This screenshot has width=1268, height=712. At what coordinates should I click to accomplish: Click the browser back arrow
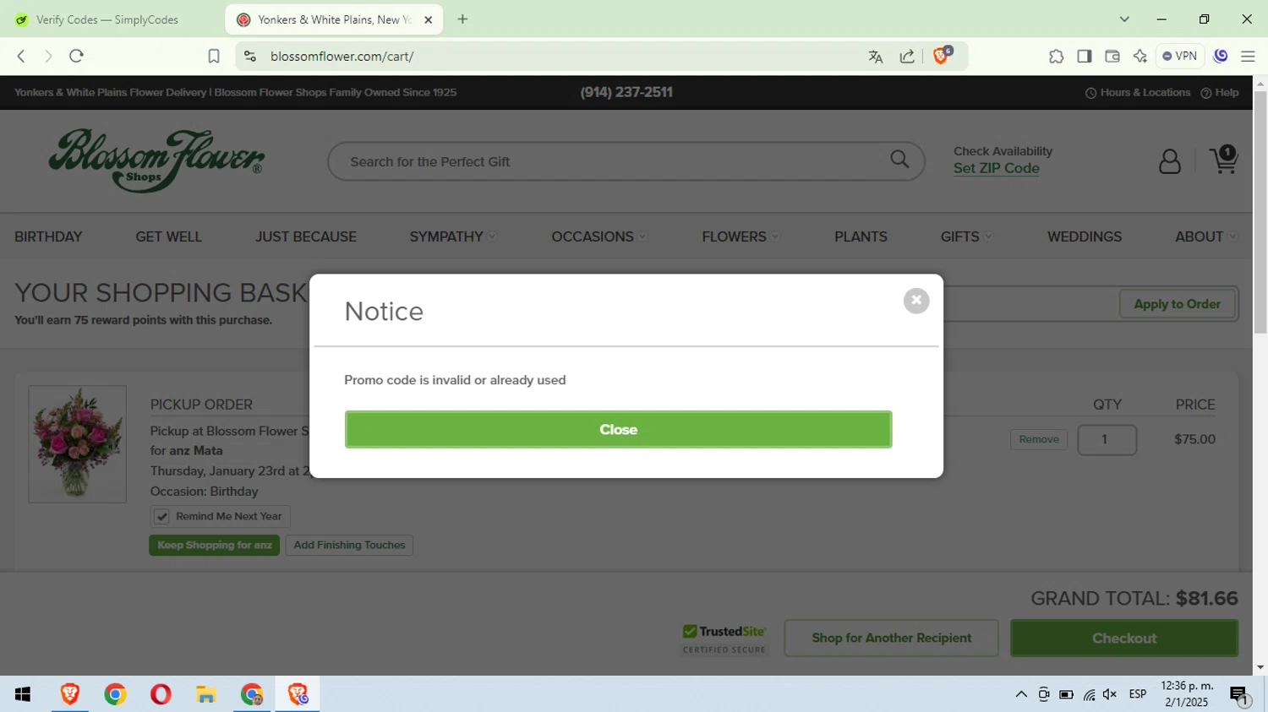click(x=21, y=56)
